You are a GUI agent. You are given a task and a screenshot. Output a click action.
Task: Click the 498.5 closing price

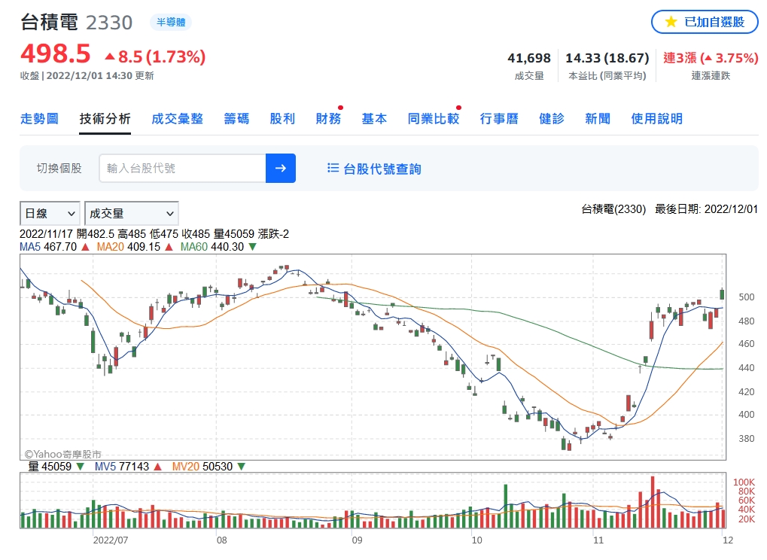pyautogui.click(x=55, y=53)
